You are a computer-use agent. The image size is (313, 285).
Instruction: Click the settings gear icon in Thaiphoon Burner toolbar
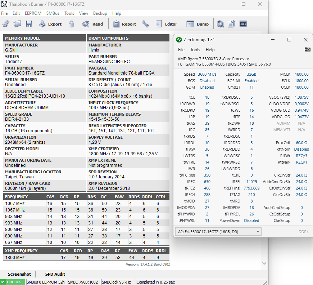[x=6, y=24]
